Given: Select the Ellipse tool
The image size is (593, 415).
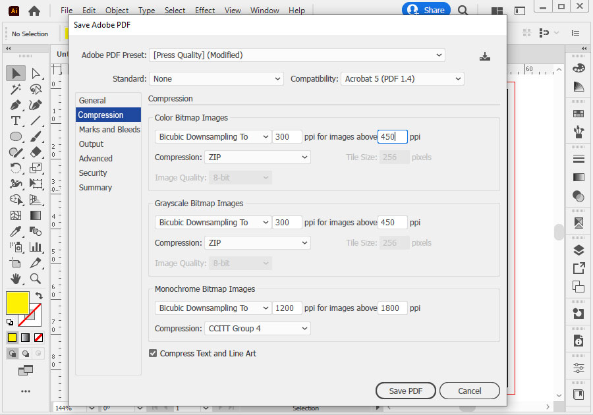Looking at the screenshot, I should coord(16,136).
